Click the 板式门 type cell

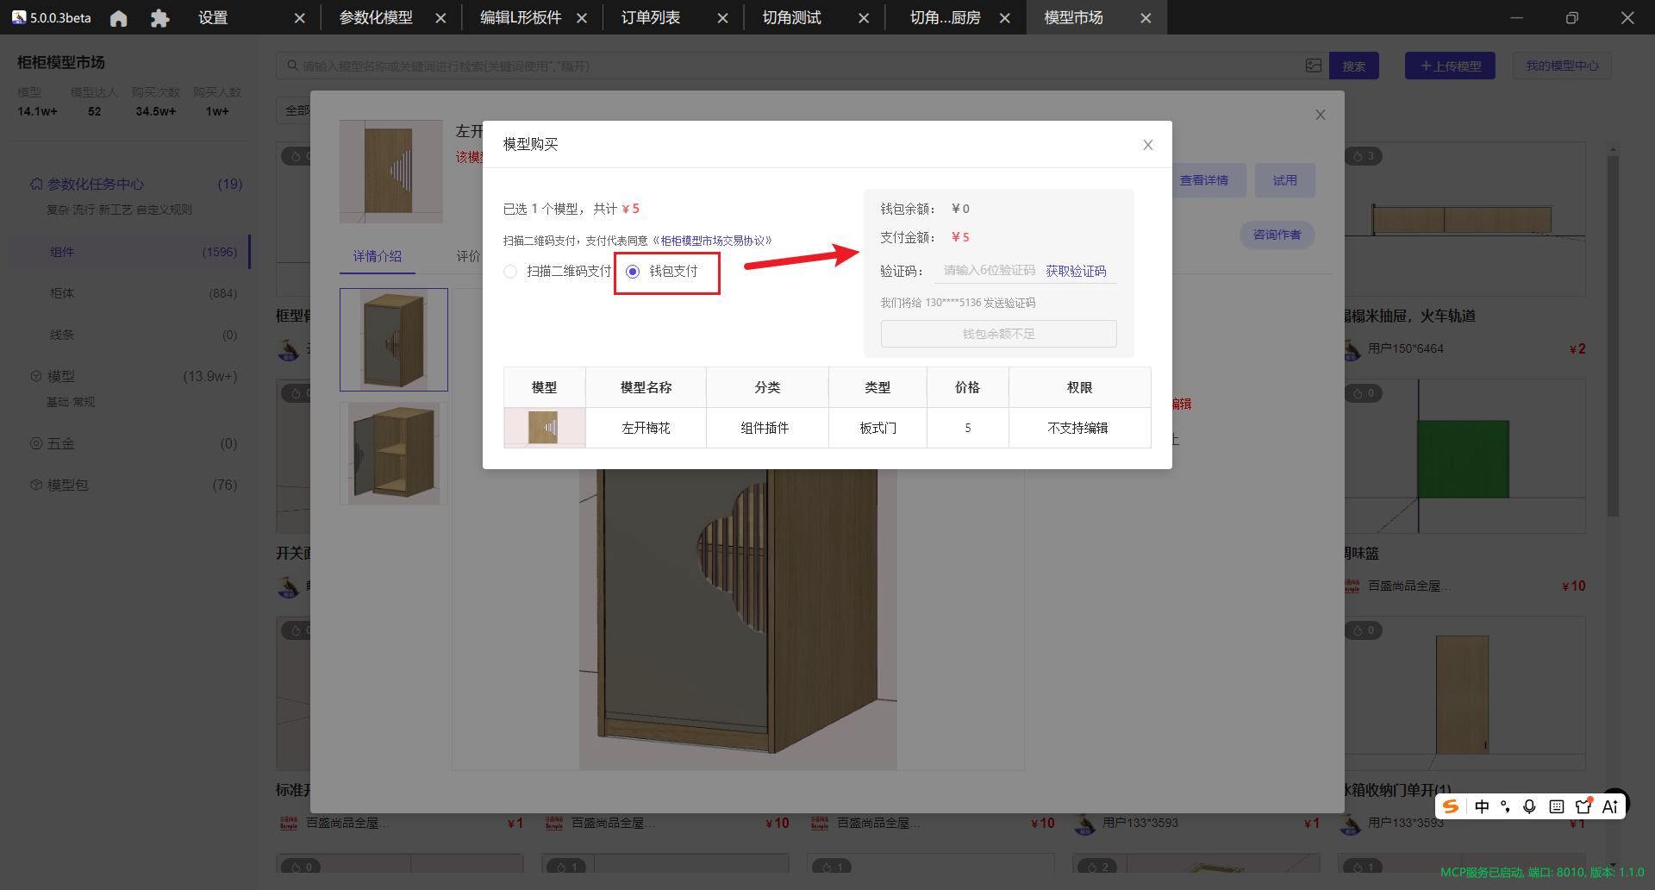877,428
